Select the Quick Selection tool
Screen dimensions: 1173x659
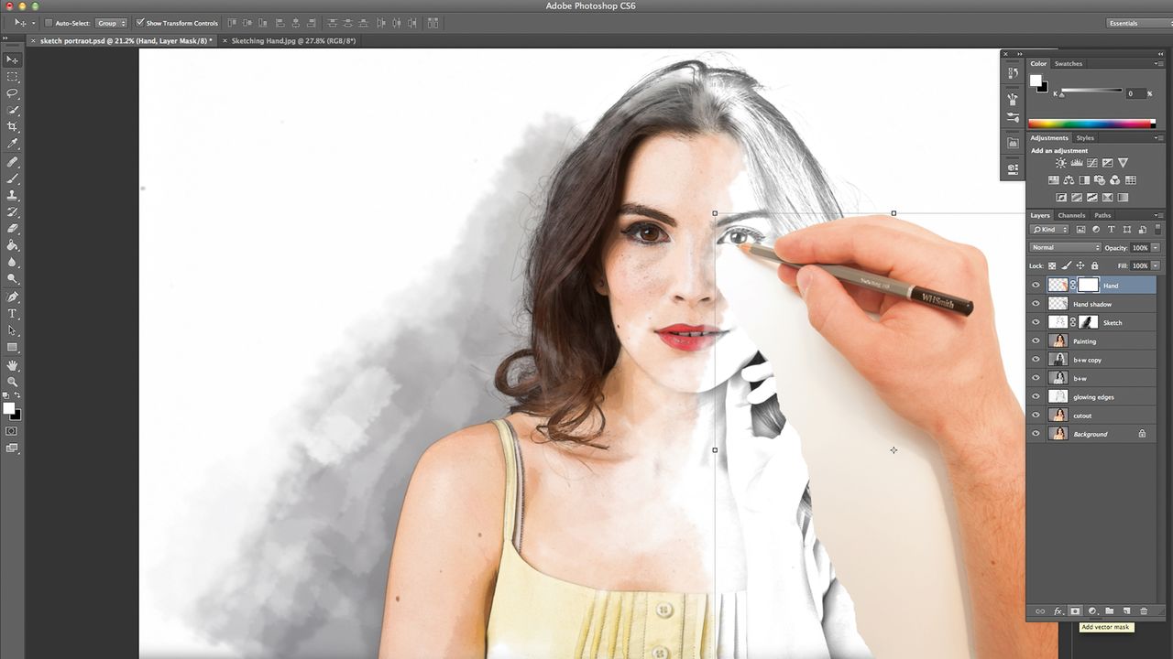click(12, 110)
